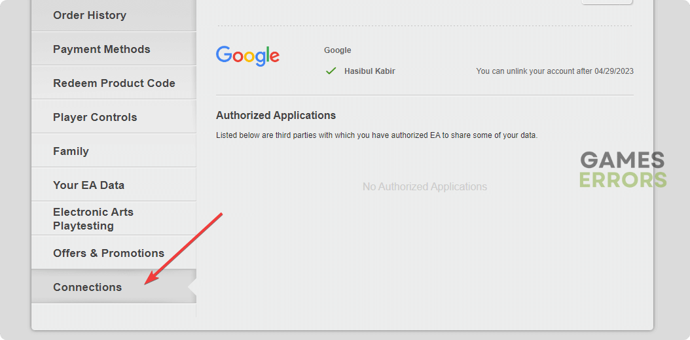Select Electronic Arts Playtesting item
Screen dimensions: 690x340
(113, 218)
